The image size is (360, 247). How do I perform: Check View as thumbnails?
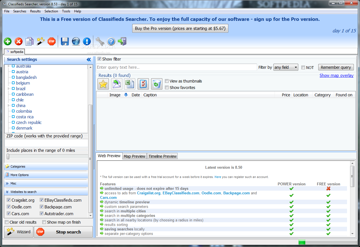pyautogui.click(x=167, y=81)
